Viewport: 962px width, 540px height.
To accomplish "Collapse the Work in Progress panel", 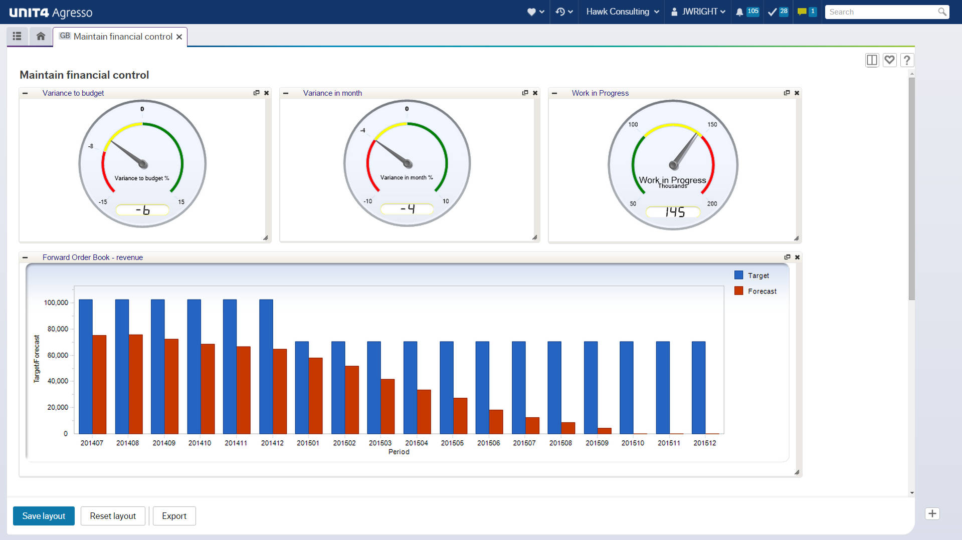I will [554, 93].
